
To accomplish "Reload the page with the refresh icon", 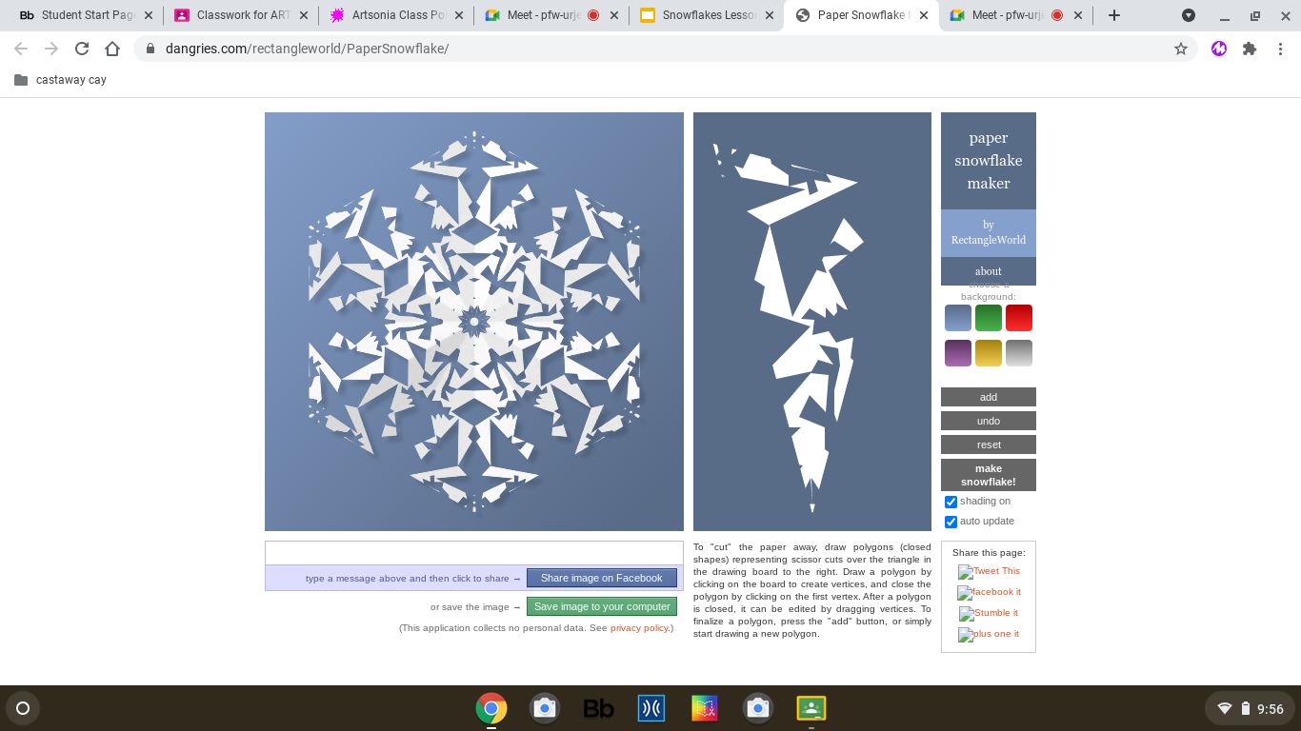I will pyautogui.click(x=82, y=49).
